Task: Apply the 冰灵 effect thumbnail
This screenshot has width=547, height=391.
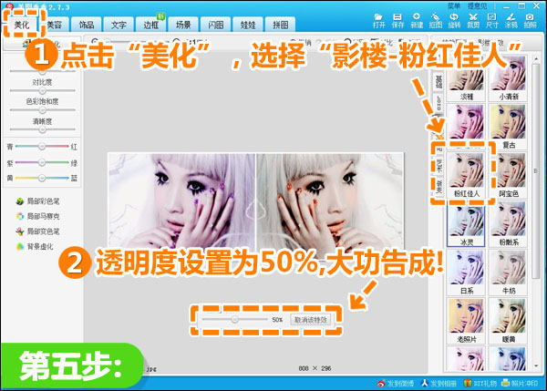Action: [466, 226]
